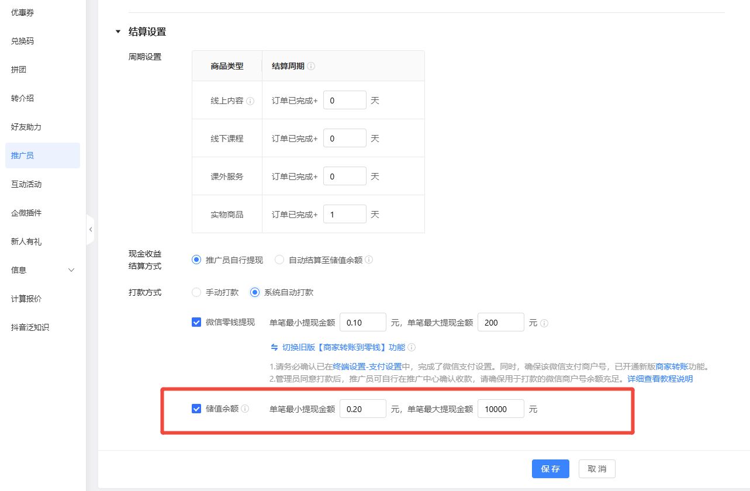The image size is (750, 491).
Task: Click info icon next to 切换旧版 link
Action: [412, 347]
